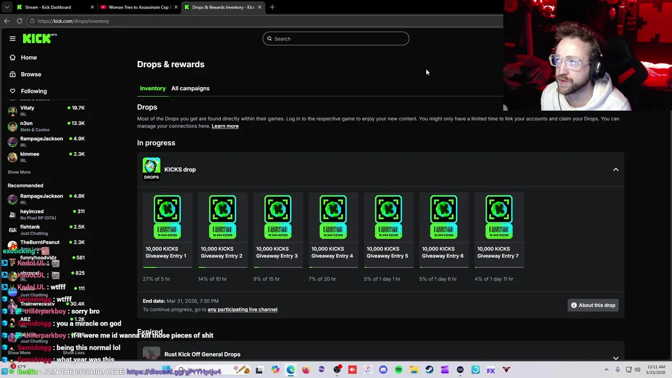The image size is (672, 378).
Task: Select Giveaway Entry 3 reward image
Action: point(278,217)
